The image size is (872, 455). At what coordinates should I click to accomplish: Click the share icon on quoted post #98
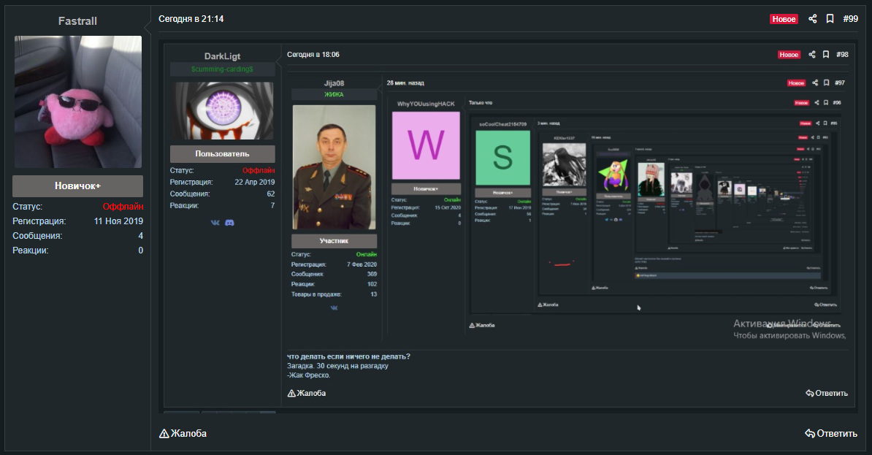point(813,55)
